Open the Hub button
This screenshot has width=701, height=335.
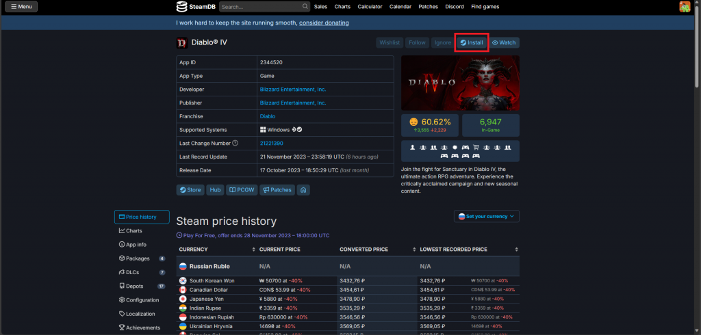click(x=216, y=190)
